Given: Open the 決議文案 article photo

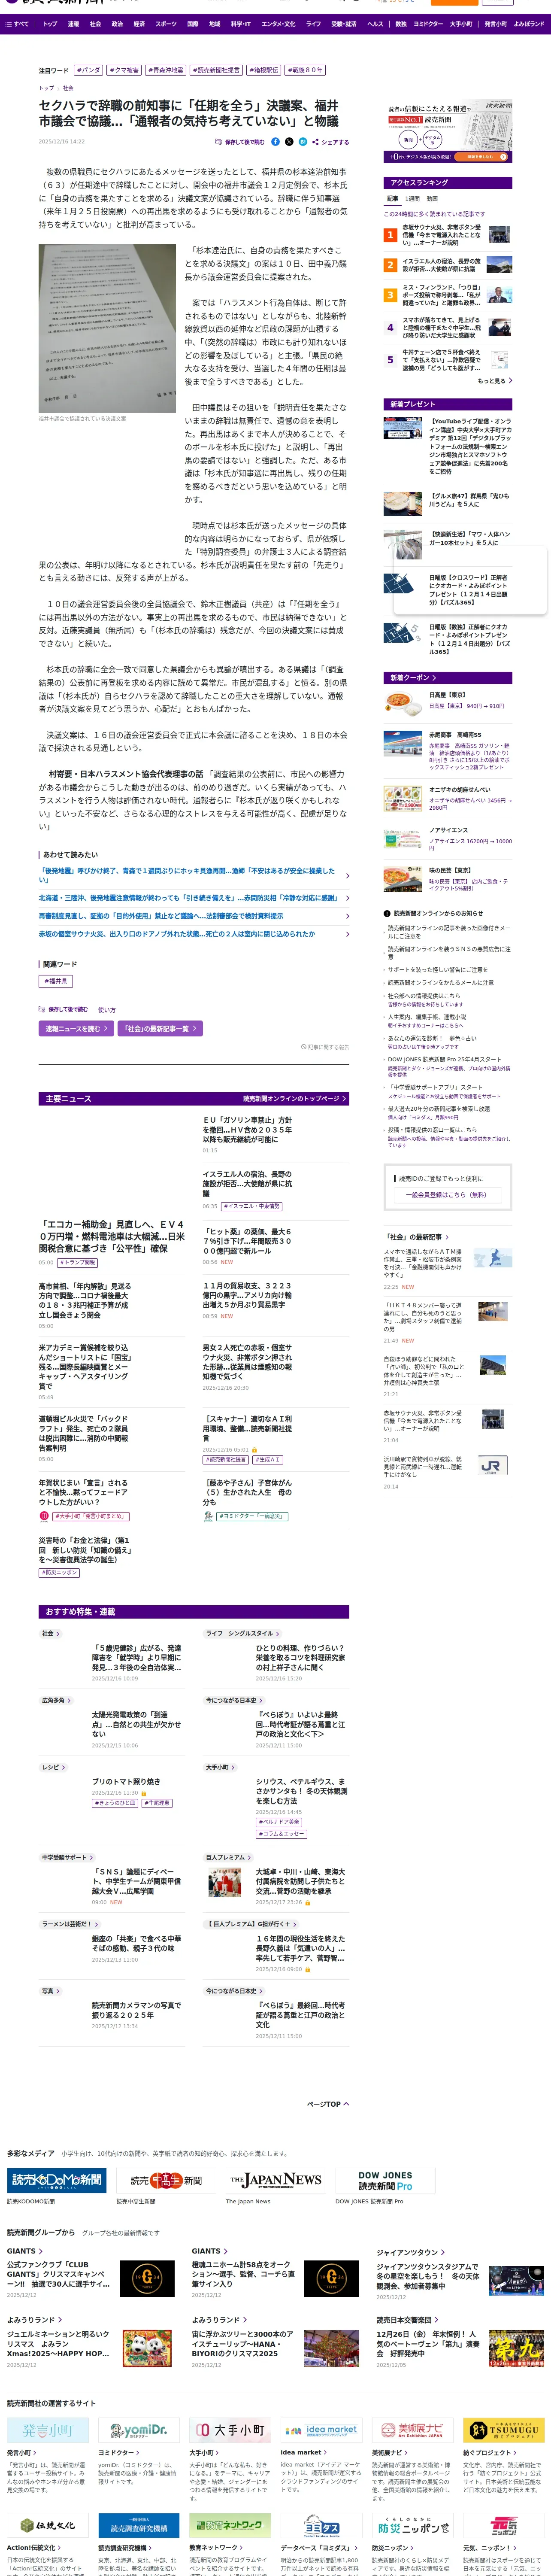Looking at the screenshot, I should tap(107, 327).
